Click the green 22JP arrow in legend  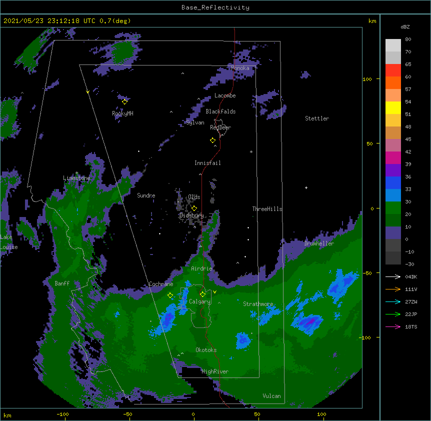(x=393, y=314)
